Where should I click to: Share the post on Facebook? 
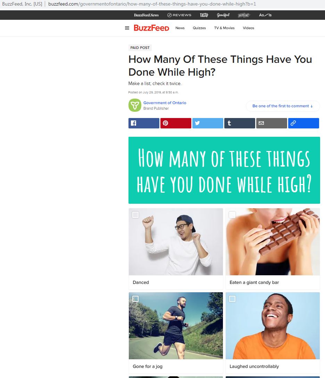coord(144,123)
